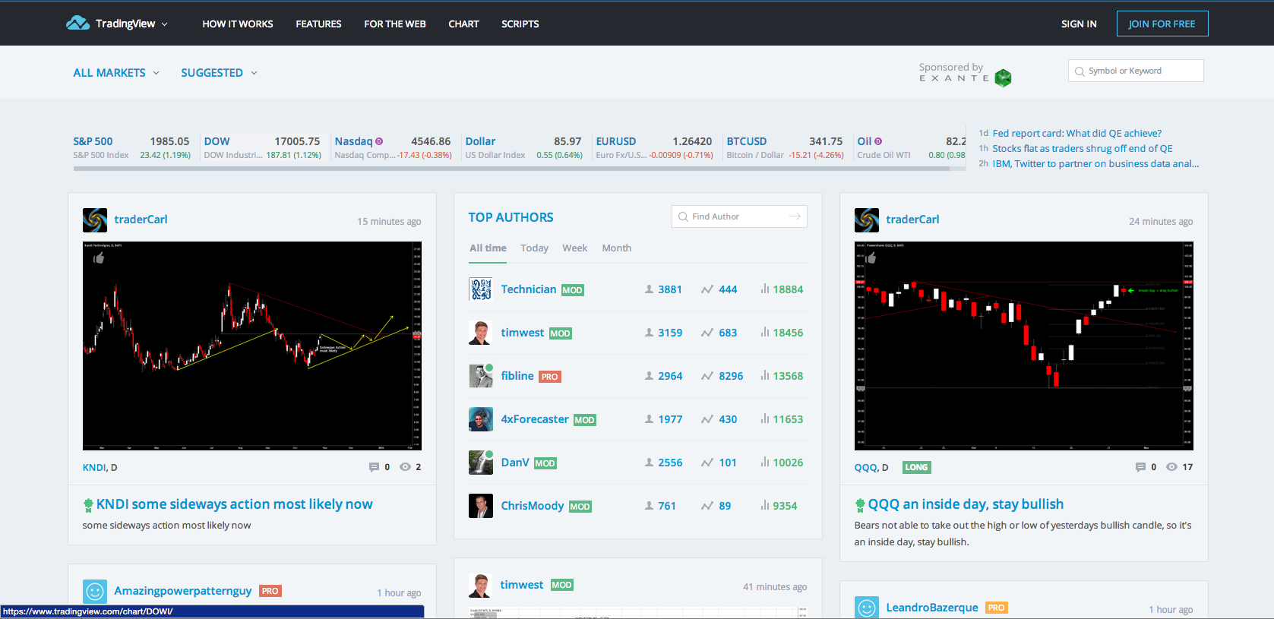The height and width of the screenshot is (619, 1274).
Task: Select the Week tab
Action: pyautogui.click(x=574, y=248)
